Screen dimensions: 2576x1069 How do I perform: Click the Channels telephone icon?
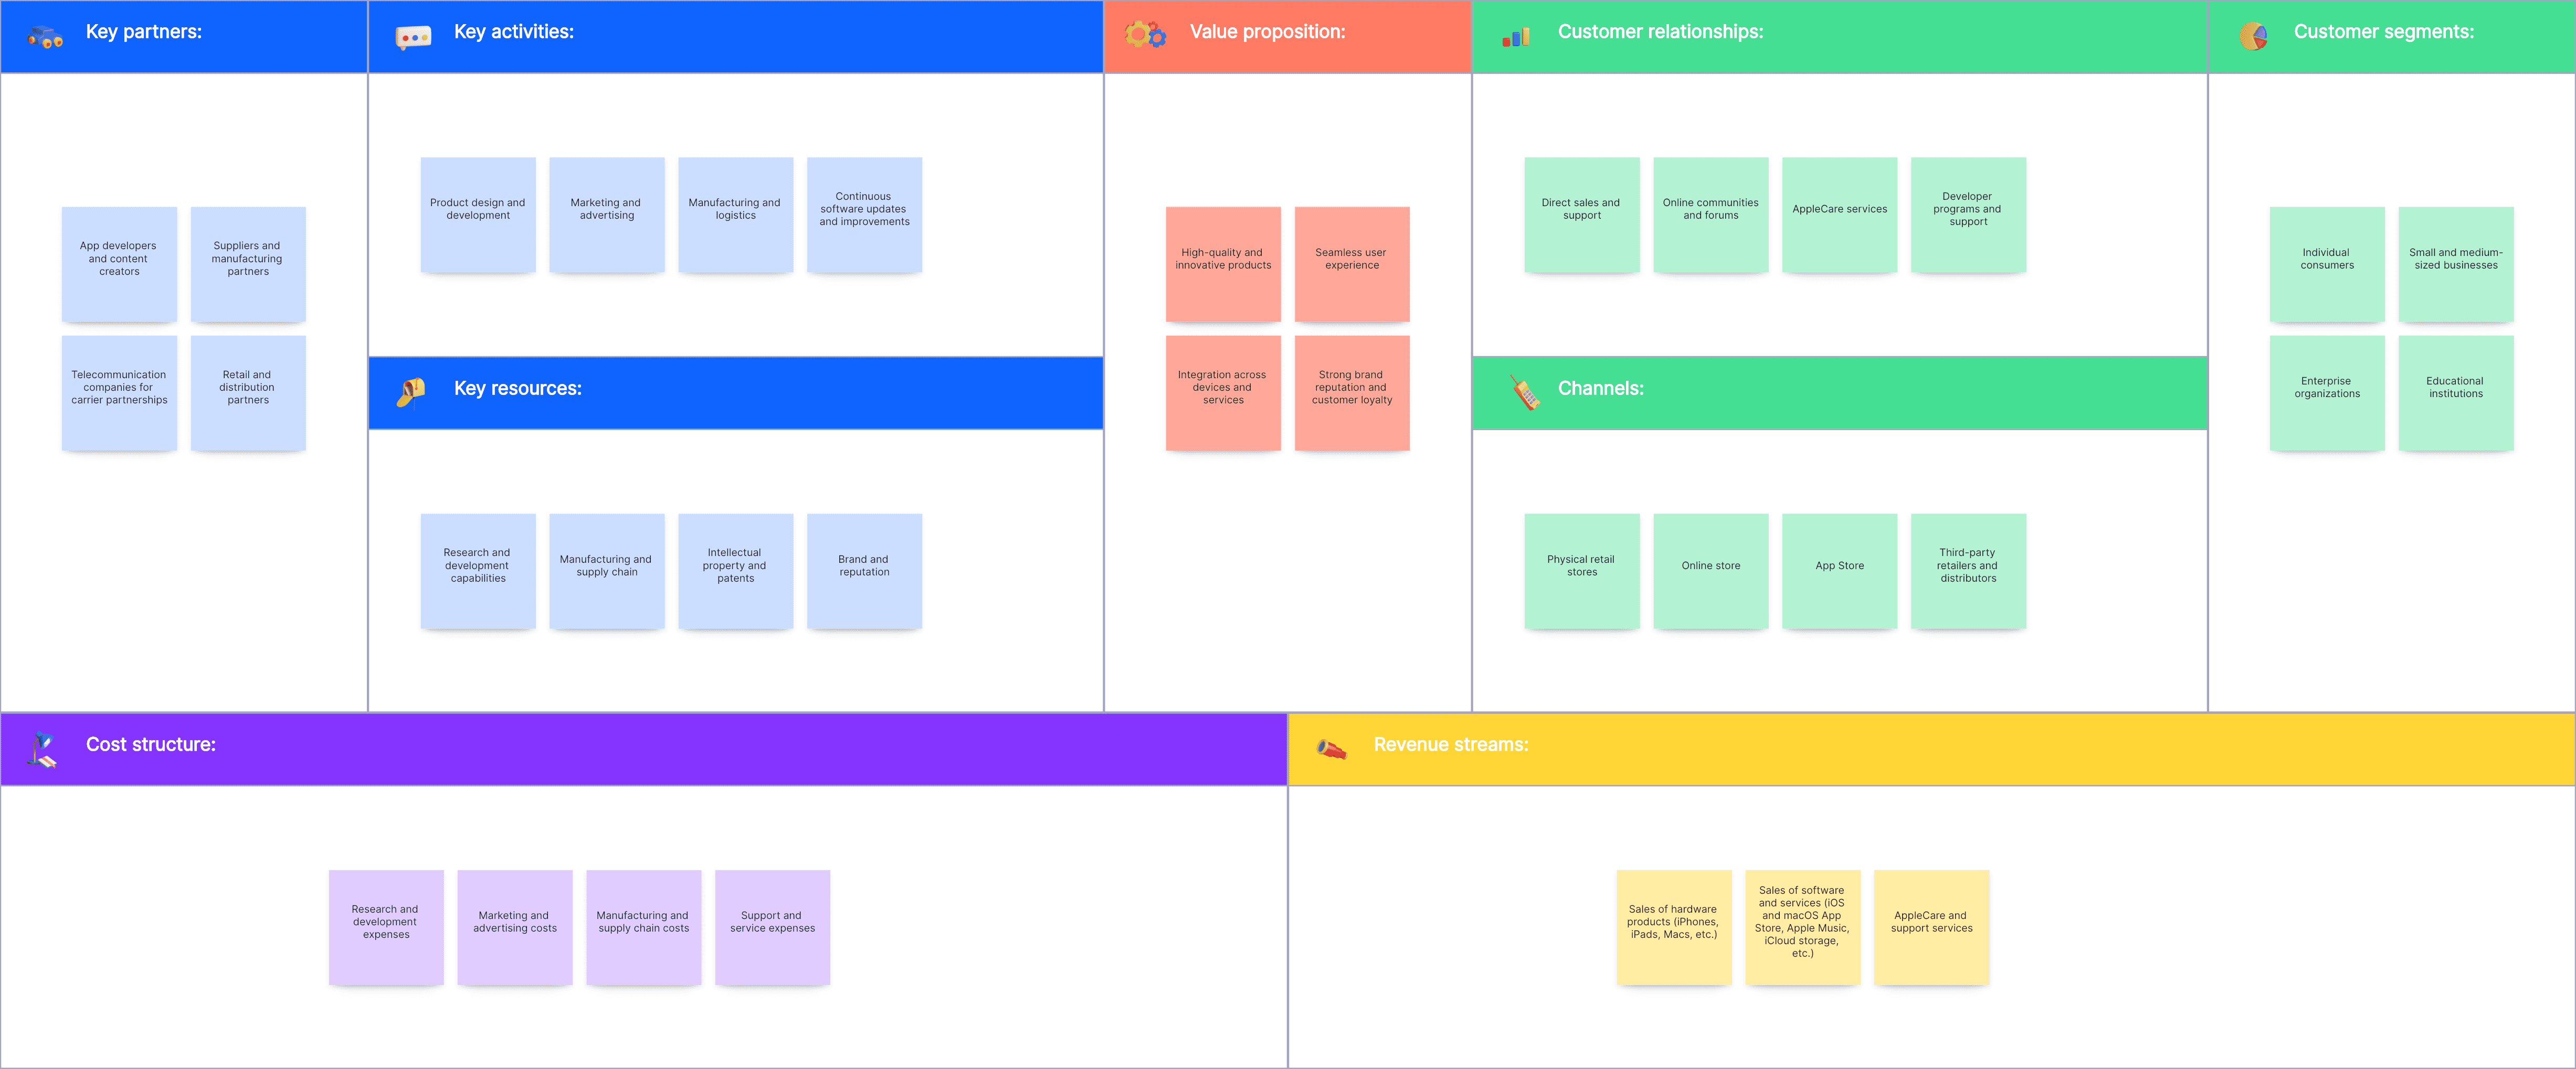[x=1525, y=393]
